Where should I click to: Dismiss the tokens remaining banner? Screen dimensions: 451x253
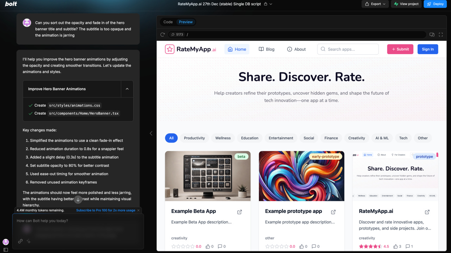tap(138, 210)
